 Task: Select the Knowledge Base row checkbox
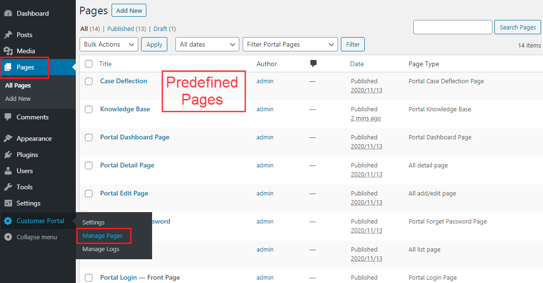tap(89, 109)
